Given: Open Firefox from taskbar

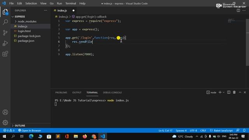Looking at the screenshot, I should click(x=85, y=136).
